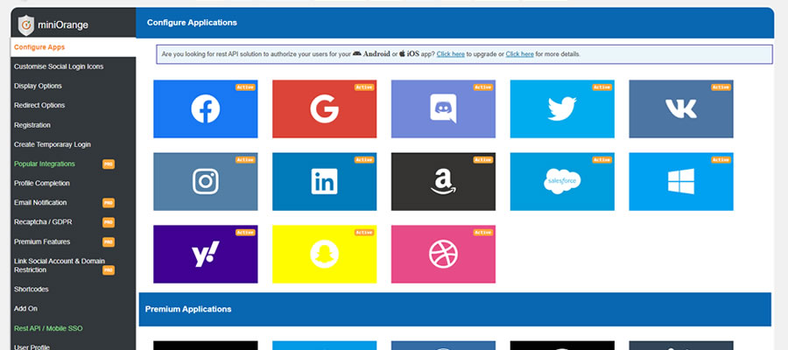
Task: Click the miniOrange shield logo
Action: [x=26, y=25]
